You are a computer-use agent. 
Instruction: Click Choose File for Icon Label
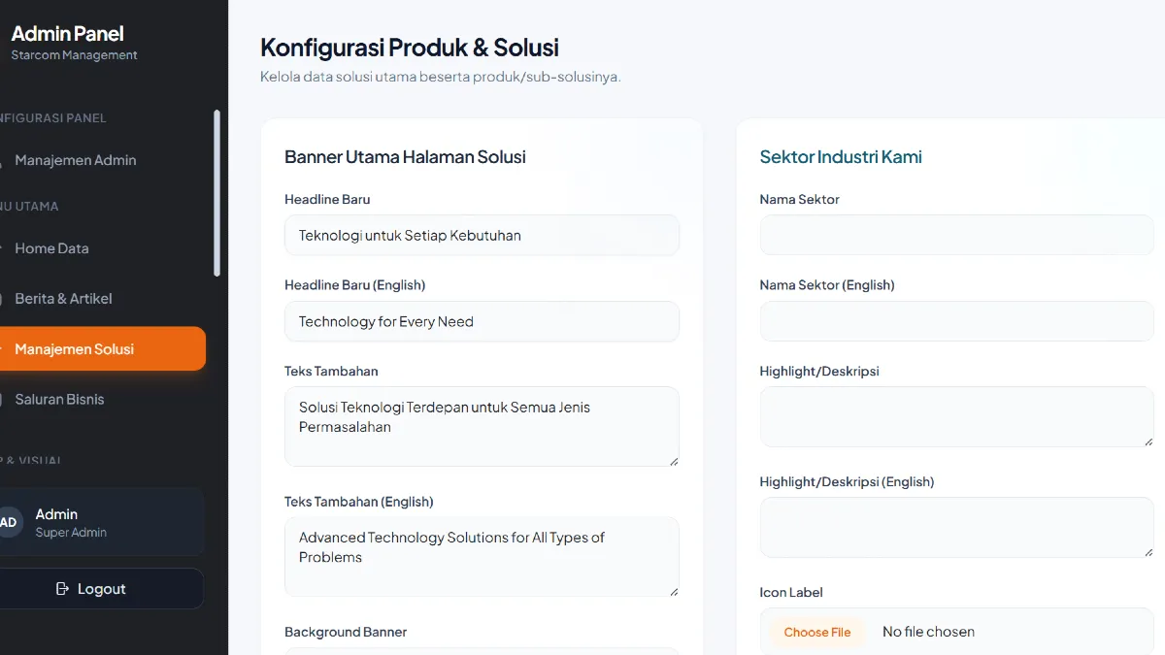click(817, 632)
